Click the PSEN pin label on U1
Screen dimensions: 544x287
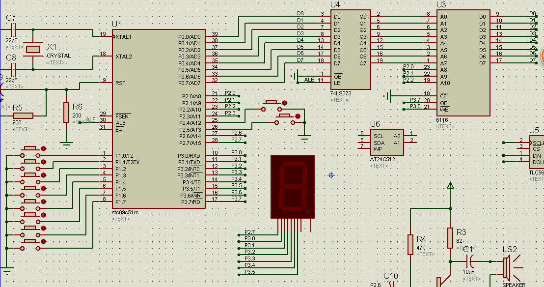tap(122, 116)
